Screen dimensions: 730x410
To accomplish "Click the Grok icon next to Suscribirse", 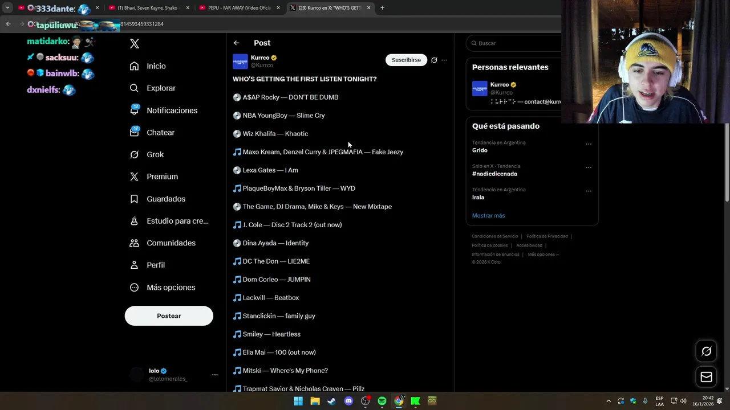I will tap(434, 60).
